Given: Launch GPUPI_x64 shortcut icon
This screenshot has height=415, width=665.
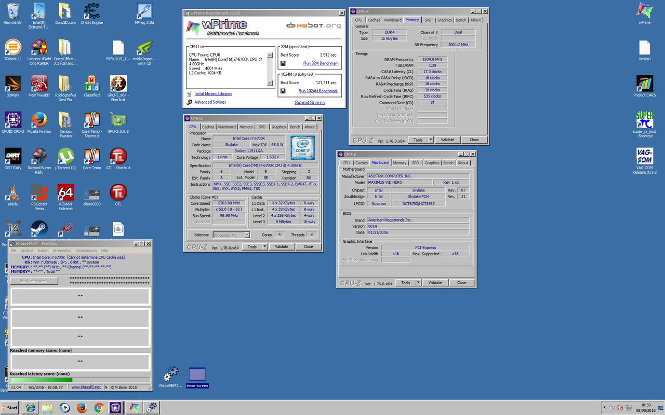Looking at the screenshot, I should pos(118,89).
